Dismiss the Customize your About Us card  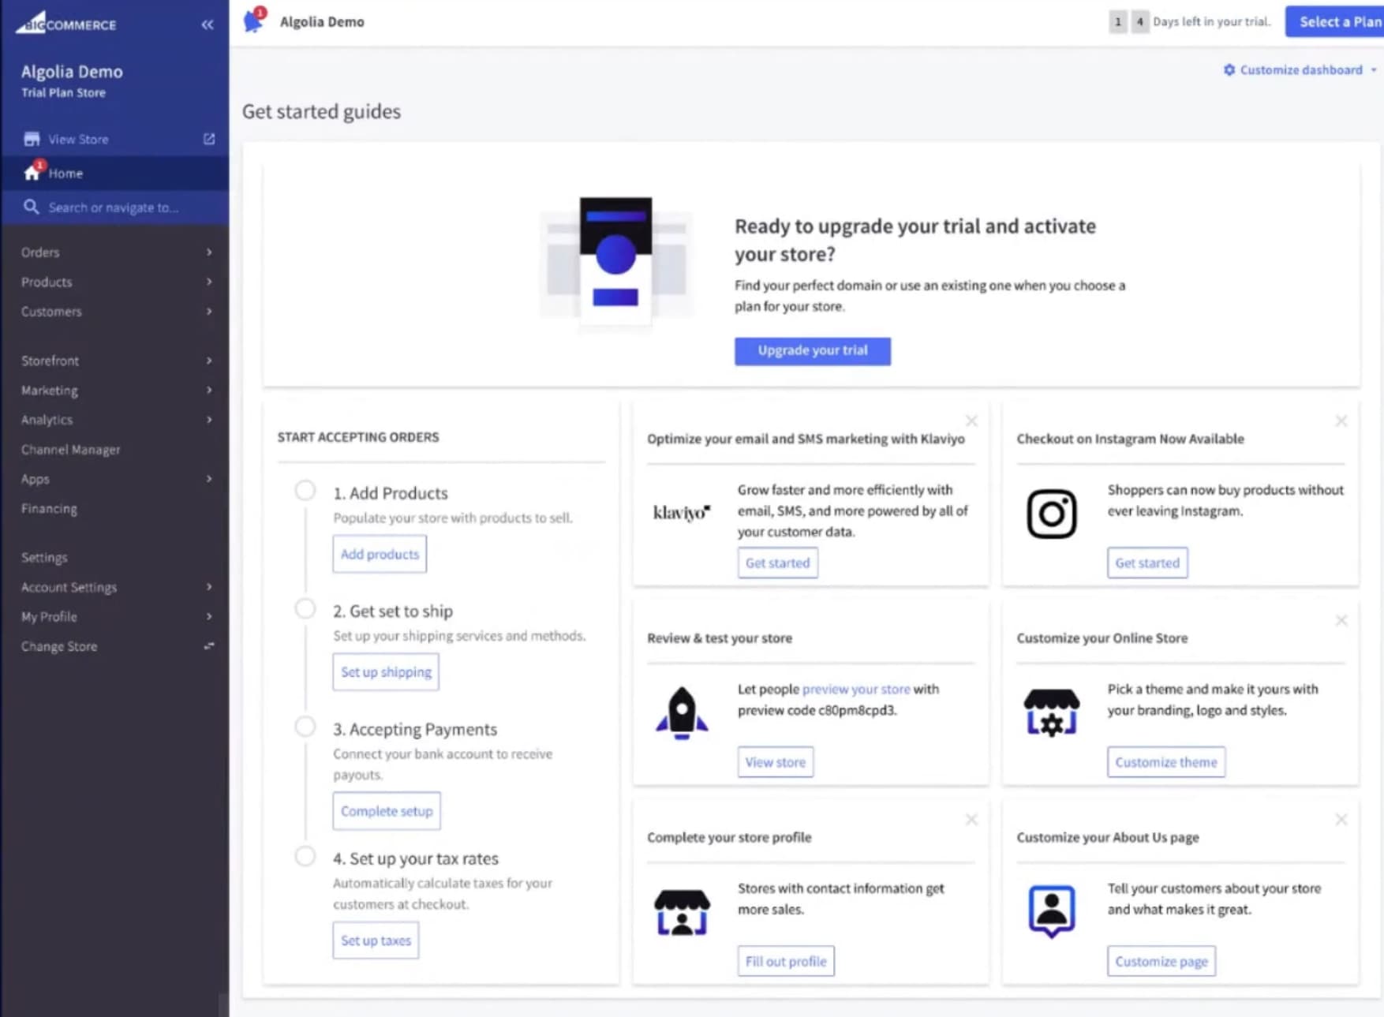[1341, 820]
